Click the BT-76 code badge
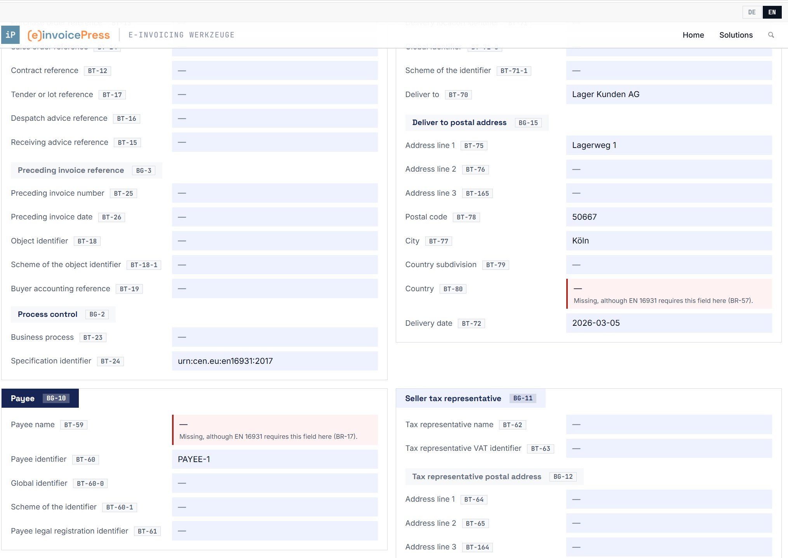The image size is (788, 558). [475, 169]
